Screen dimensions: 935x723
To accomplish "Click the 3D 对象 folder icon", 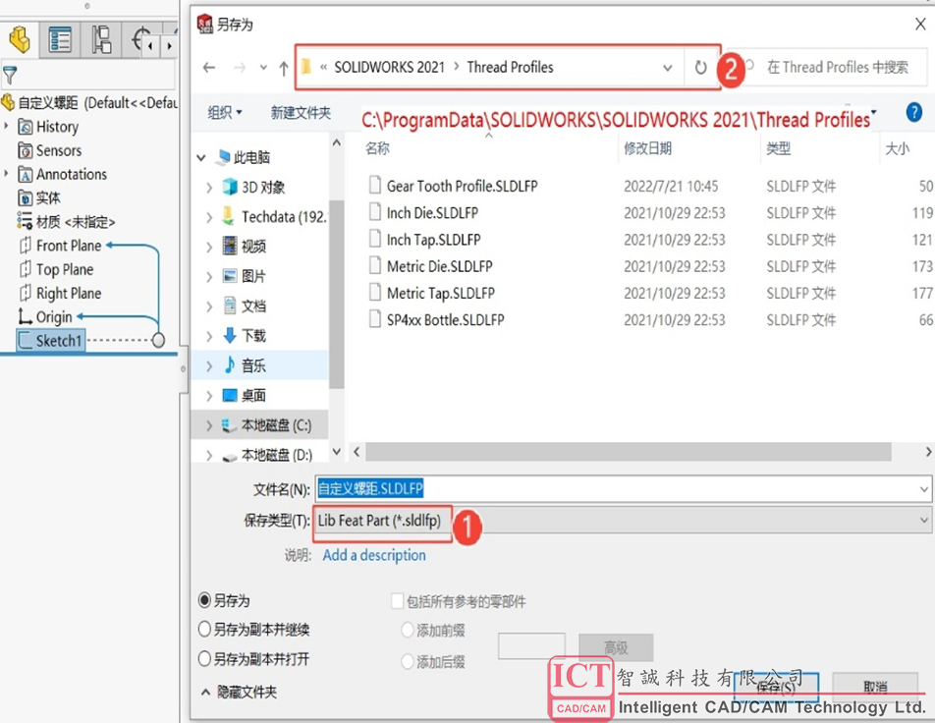I will 230,187.
